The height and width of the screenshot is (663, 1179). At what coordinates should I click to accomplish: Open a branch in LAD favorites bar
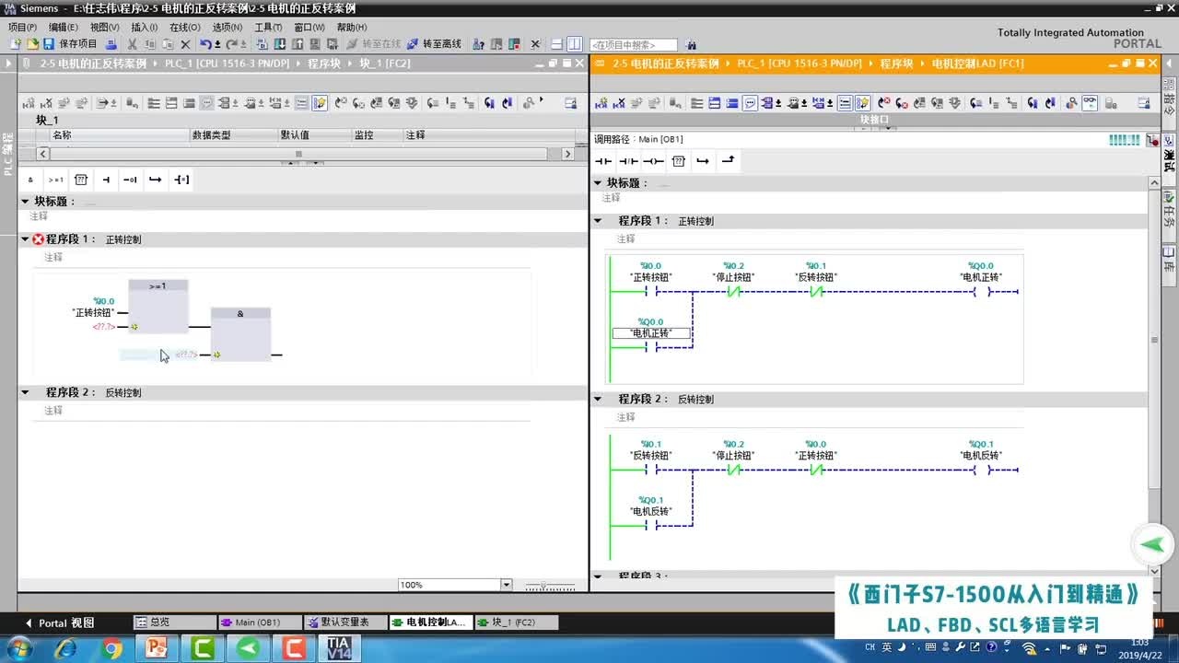pyautogui.click(x=703, y=161)
